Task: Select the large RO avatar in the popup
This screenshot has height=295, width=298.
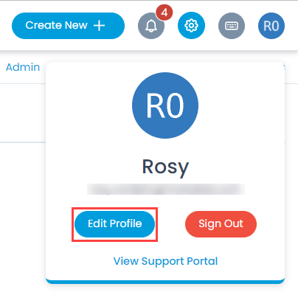Action: (x=165, y=105)
